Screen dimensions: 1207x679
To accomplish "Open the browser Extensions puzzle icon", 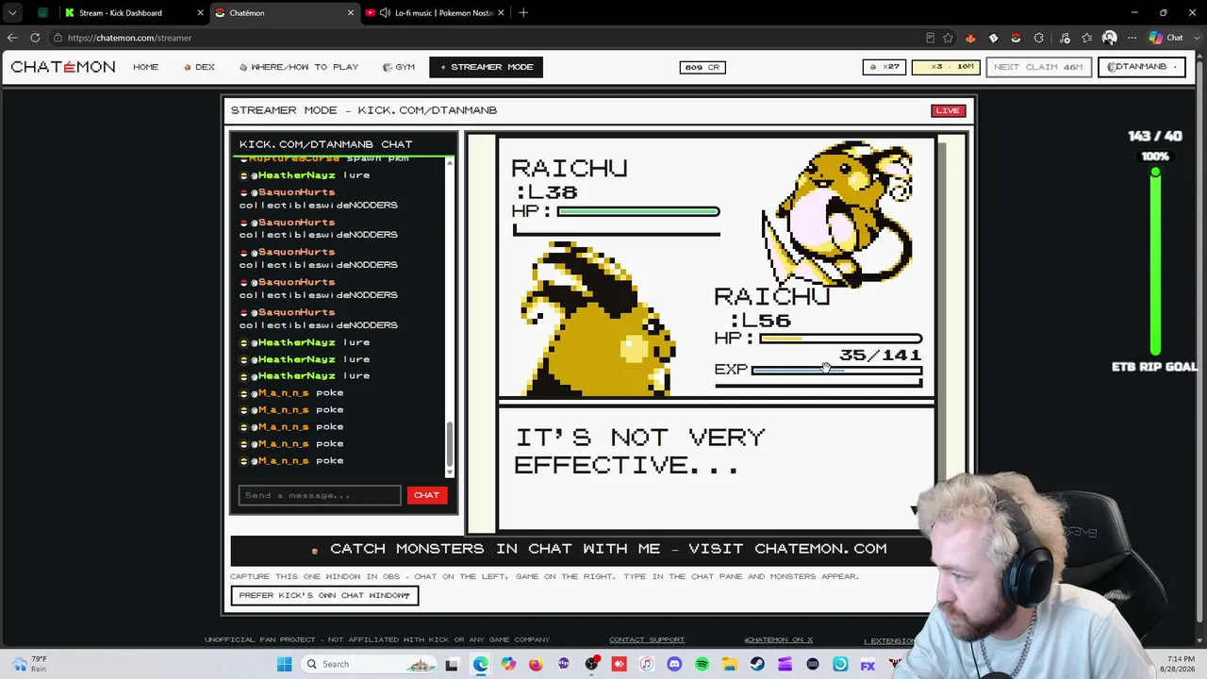I will 1038,38.
